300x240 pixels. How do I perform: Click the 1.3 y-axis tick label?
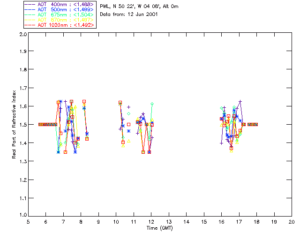pos(23,161)
